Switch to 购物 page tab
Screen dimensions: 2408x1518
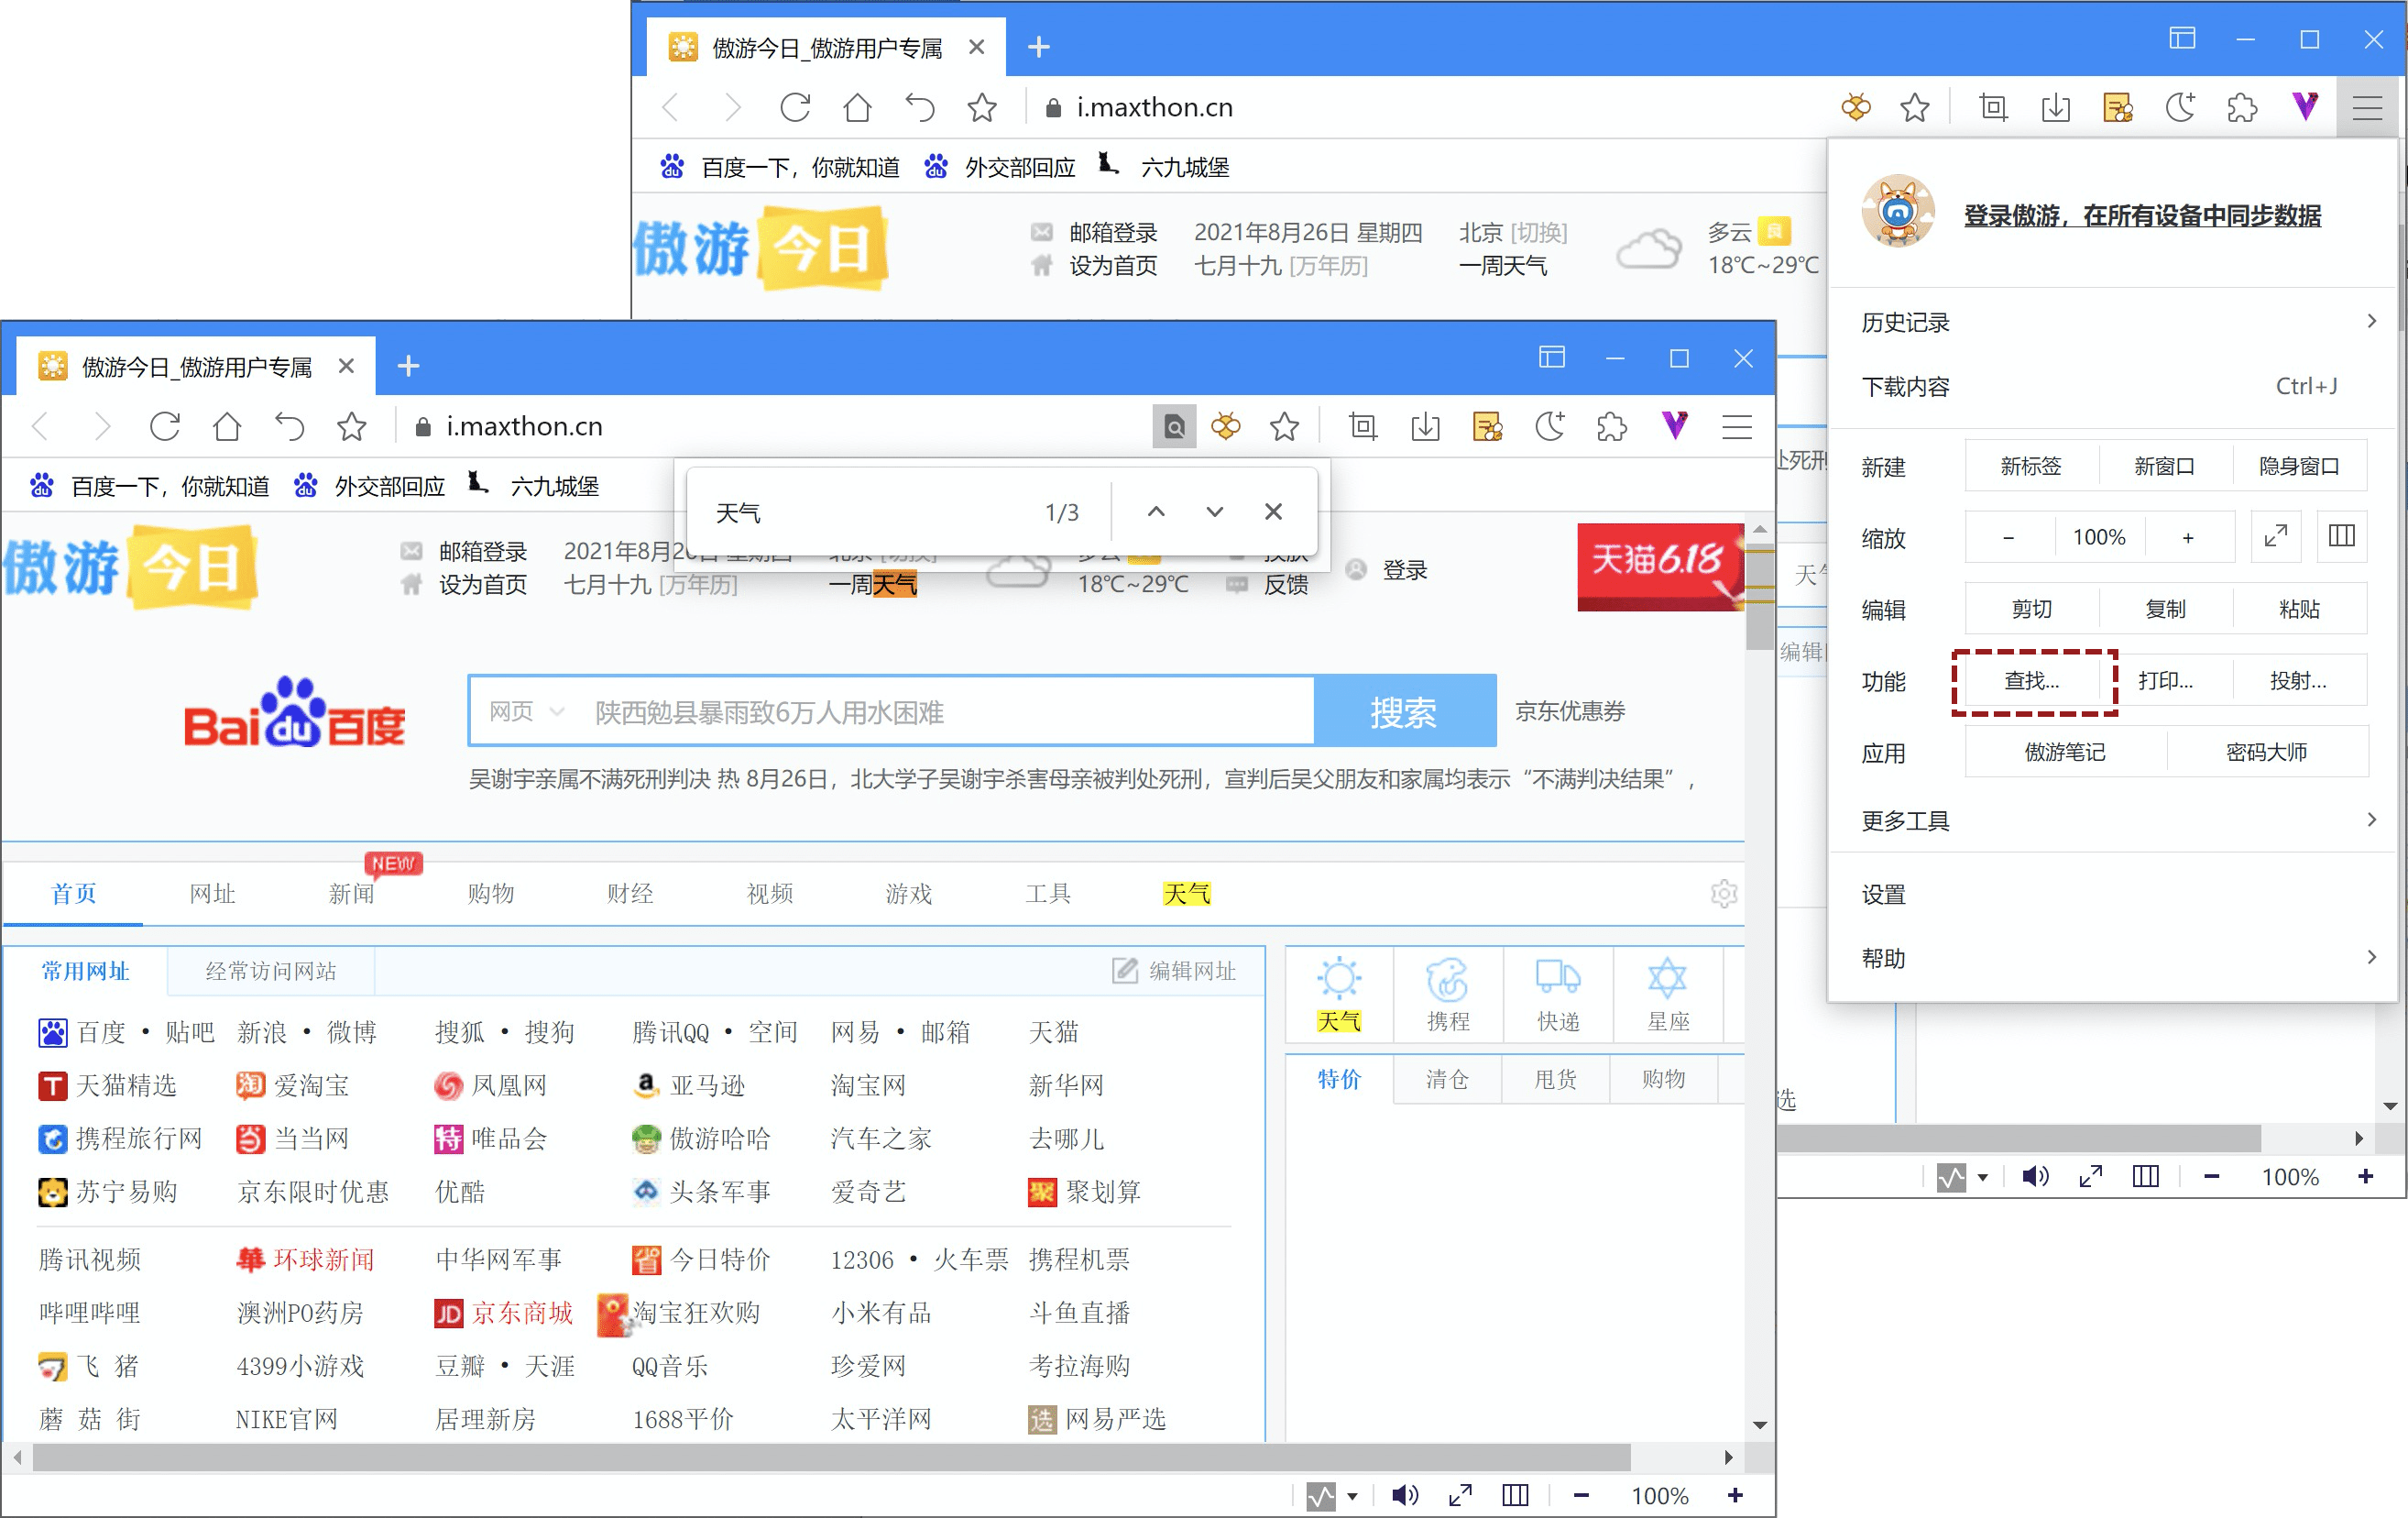click(491, 893)
